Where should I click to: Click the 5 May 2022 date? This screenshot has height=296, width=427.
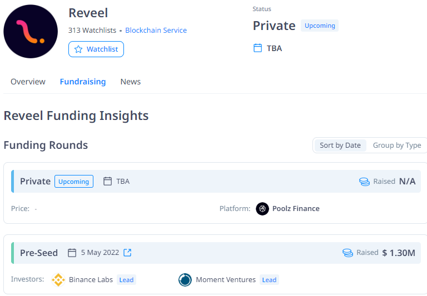pyautogui.click(x=100, y=253)
